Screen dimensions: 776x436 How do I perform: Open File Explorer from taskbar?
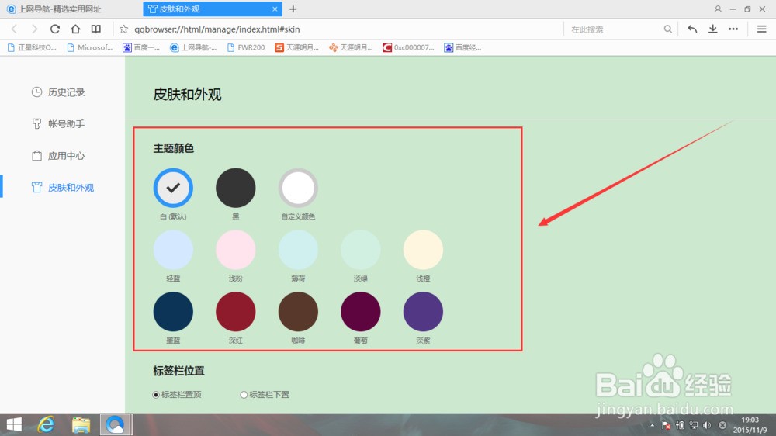81,424
